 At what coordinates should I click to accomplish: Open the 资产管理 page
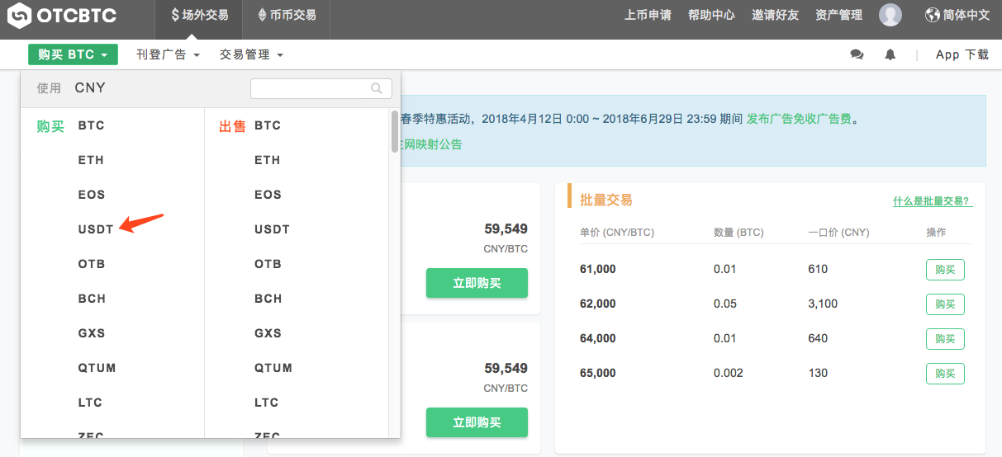tap(838, 15)
